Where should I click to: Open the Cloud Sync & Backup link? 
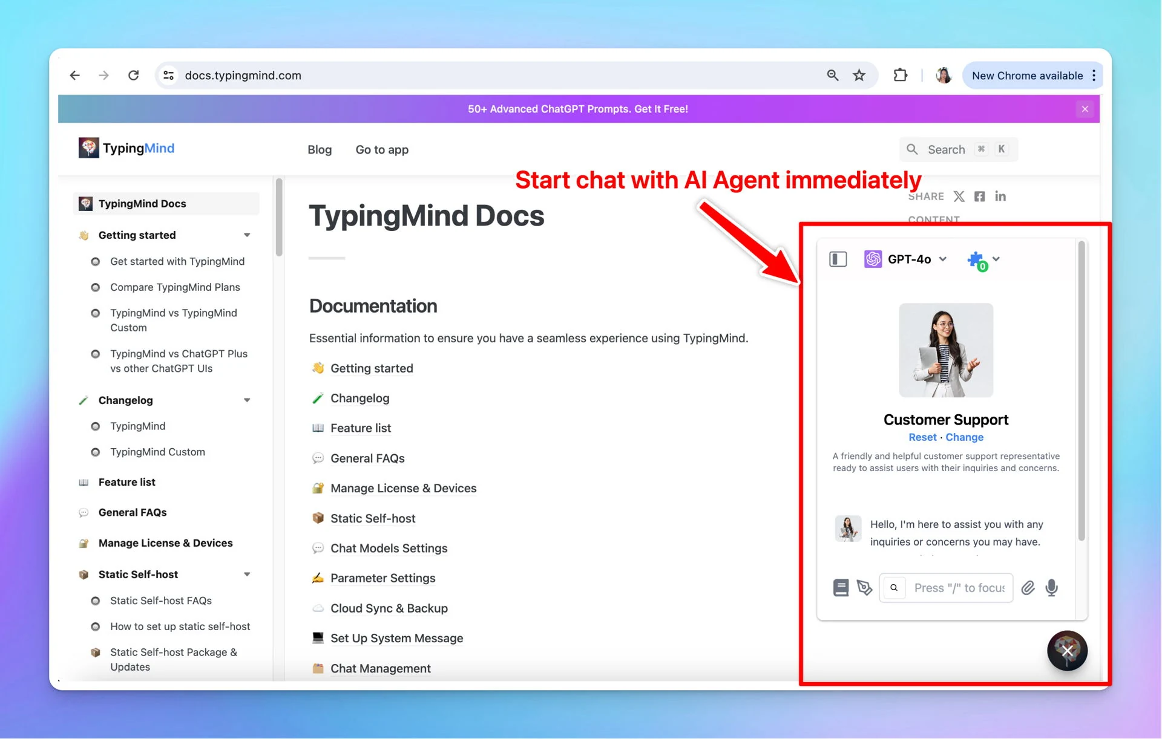click(389, 608)
